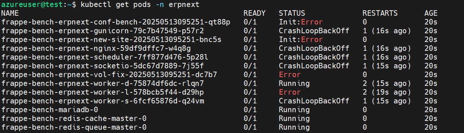Click the NAME column header

tap(10, 13)
